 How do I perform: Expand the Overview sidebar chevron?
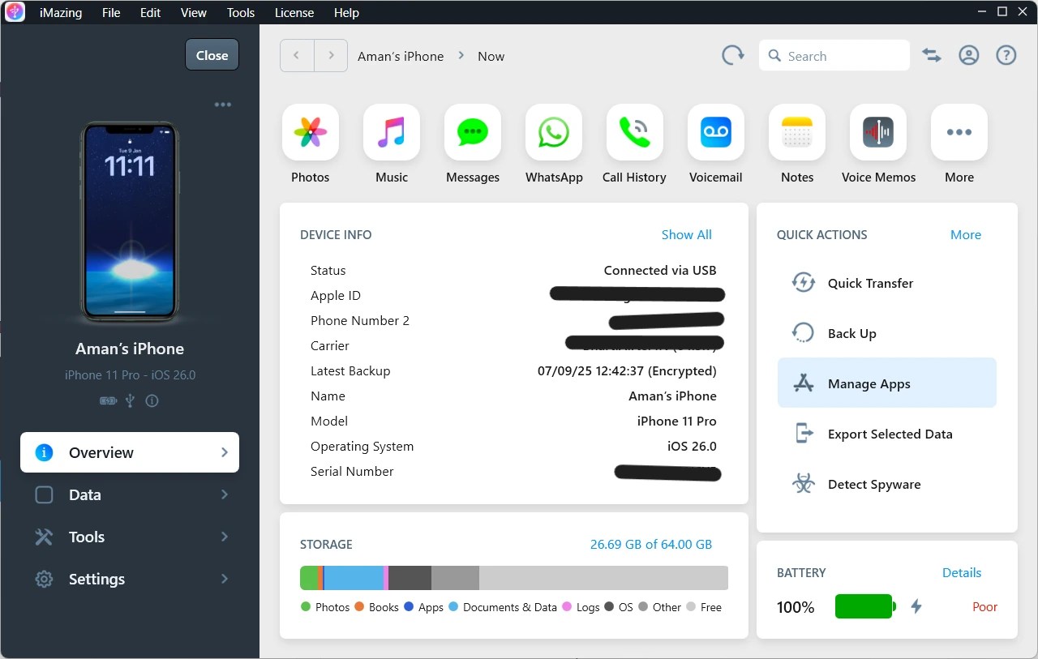225,452
